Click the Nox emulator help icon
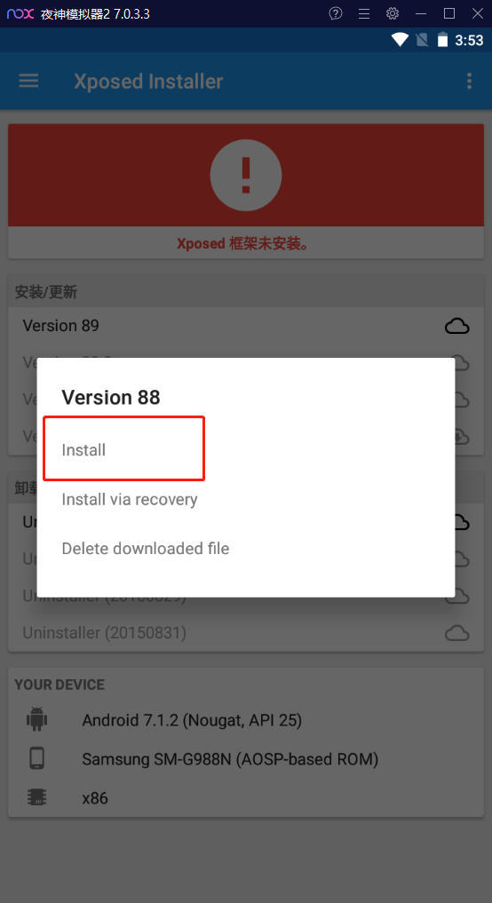 click(x=336, y=13)
